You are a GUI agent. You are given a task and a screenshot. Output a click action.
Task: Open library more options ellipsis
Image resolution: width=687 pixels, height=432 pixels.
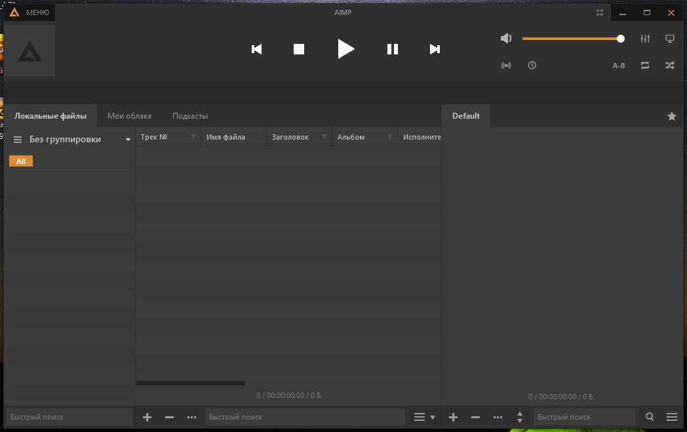[191, 417]
